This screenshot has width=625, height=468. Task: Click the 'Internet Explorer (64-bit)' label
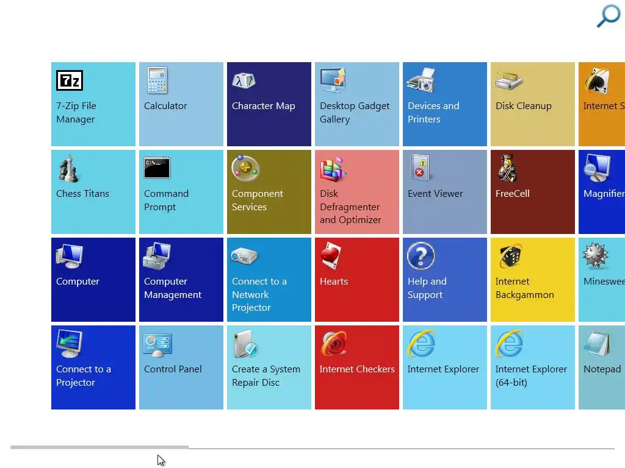531,375
